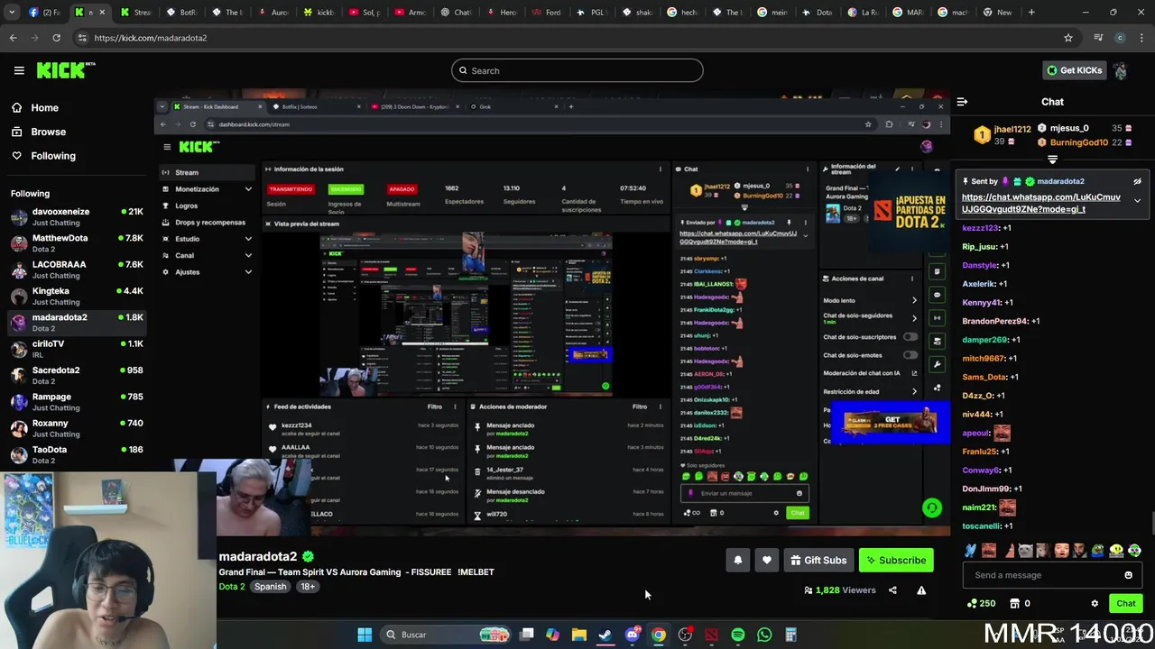Expand Ajustes in streamed dashboard

coord(248,272)
